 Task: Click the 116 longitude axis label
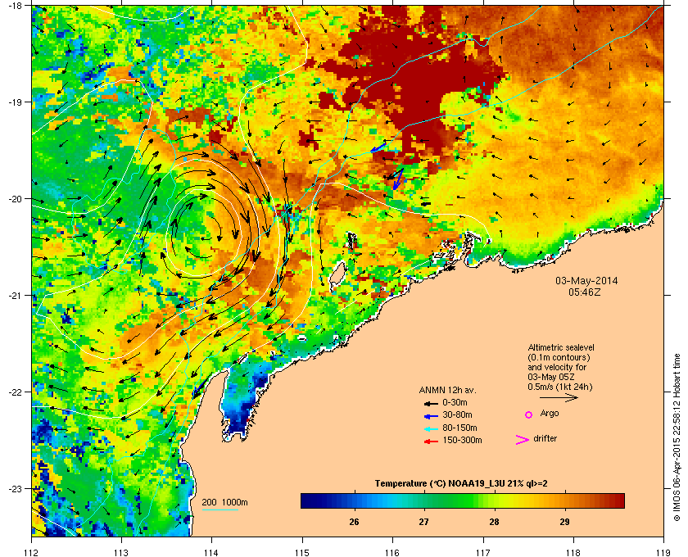pyautogui.click(x=392, y=552)
